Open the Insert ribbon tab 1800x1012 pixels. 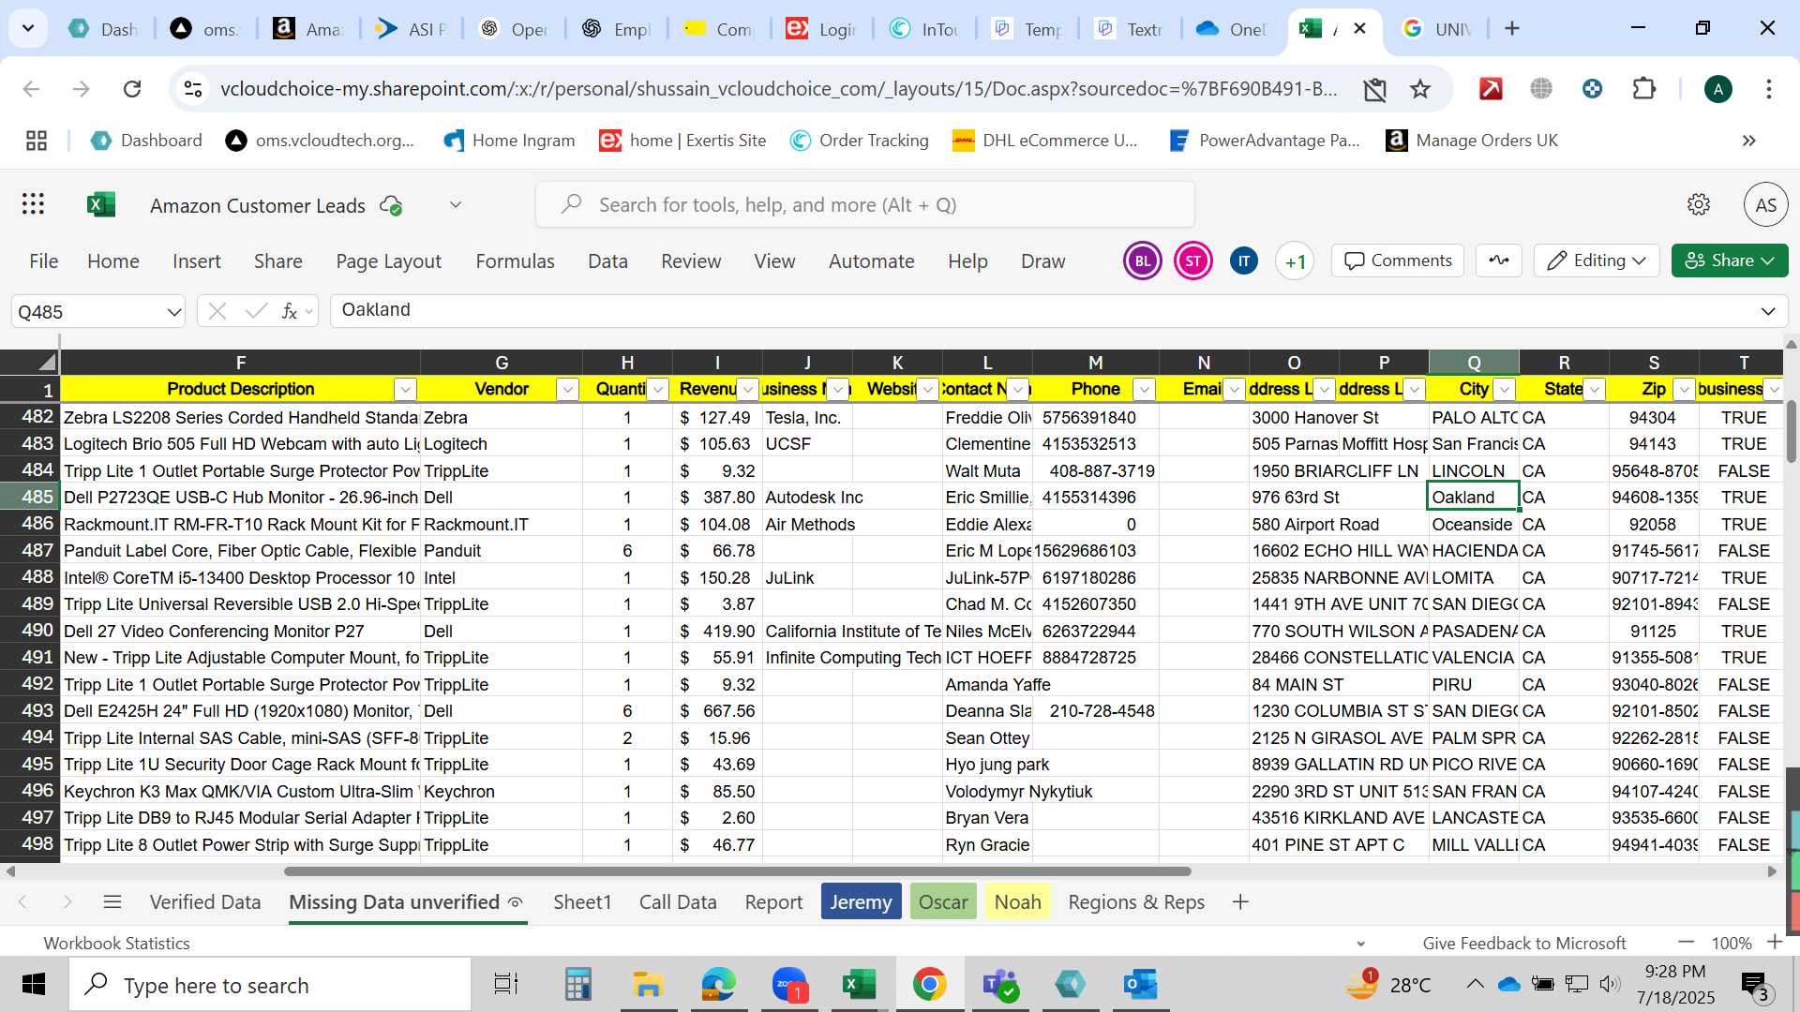pyautogui.click(x=196, y=261)
